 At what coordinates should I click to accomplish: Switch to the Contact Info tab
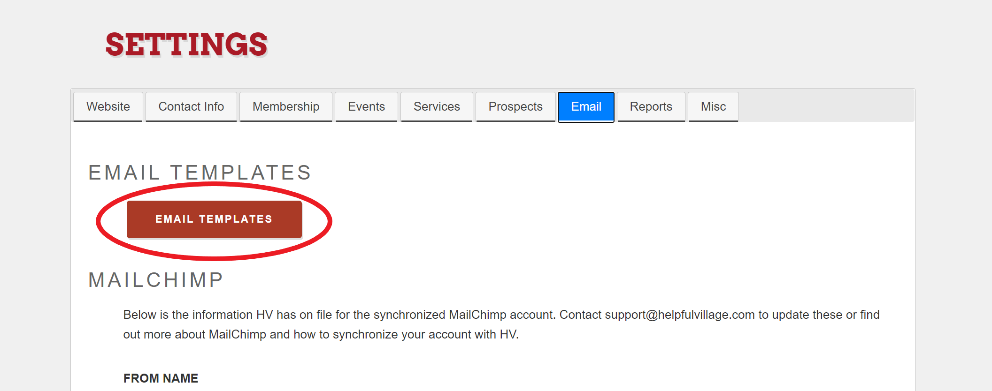pos(191,107)
